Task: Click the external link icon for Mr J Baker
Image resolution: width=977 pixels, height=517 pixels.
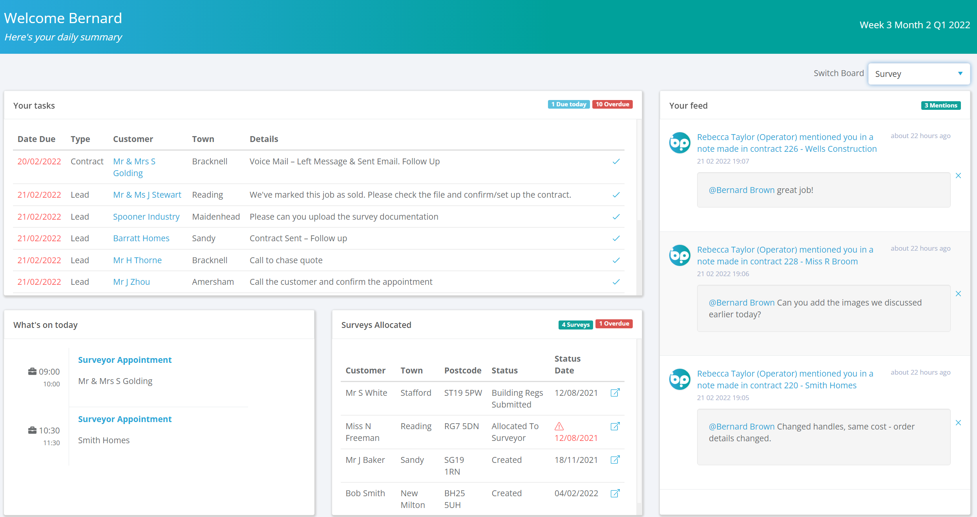Action: pos(615,460)
